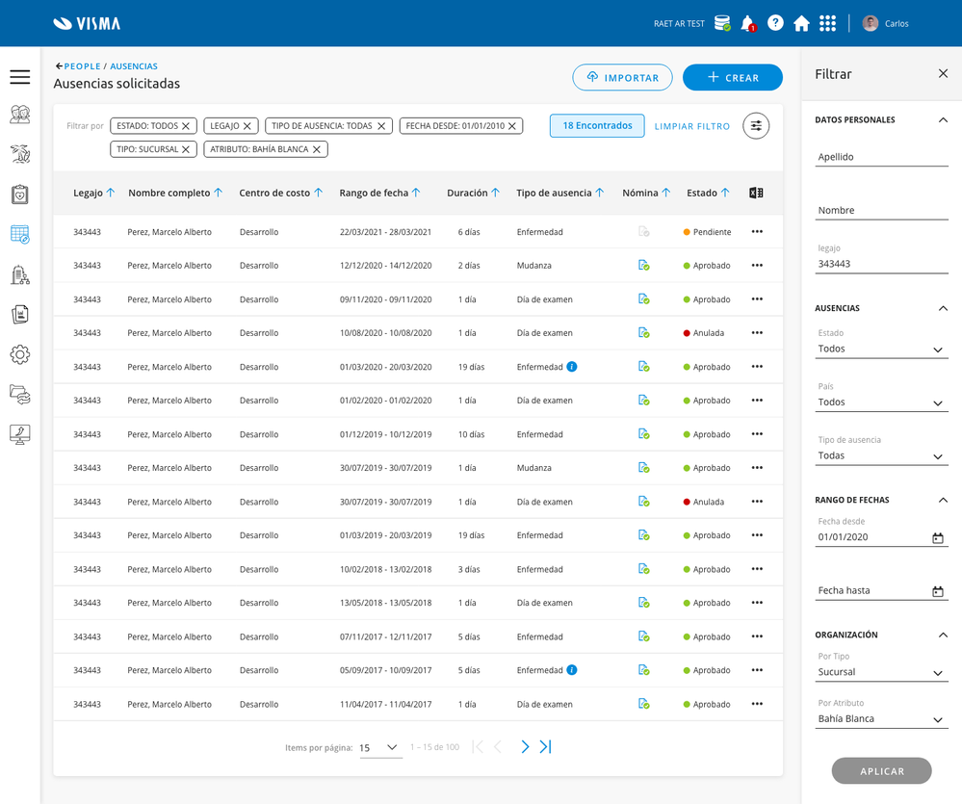Close the Filtrar panel
The width and height of the screenshot is (962, 804).
tap(943, 73)
